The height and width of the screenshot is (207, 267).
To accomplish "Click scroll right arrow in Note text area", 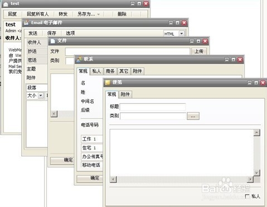I will (250, 180).
